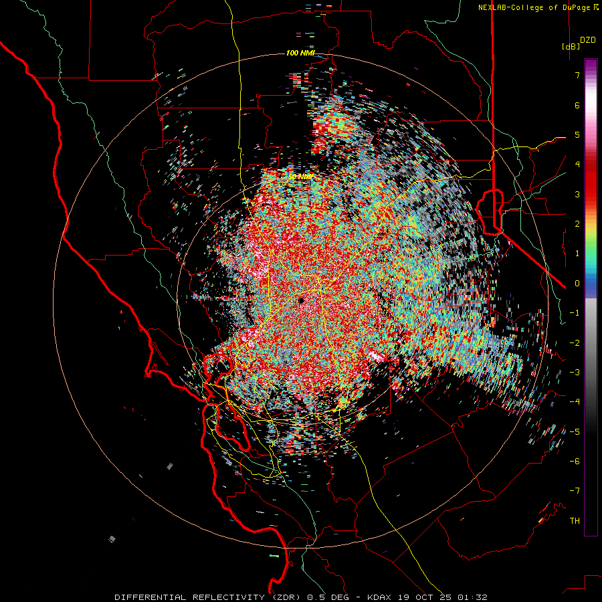The image size is (602, 602).
Task: Select the -4 dB tick label
Action: pyautogui.click(x=575, y=402)
